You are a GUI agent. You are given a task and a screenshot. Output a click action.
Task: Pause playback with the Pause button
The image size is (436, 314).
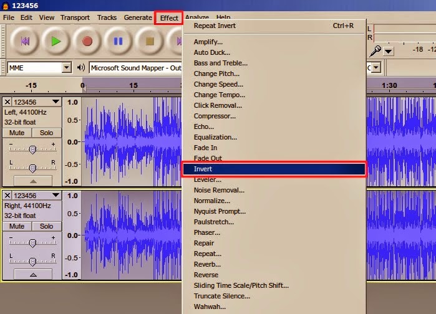(x=119, y=41)
